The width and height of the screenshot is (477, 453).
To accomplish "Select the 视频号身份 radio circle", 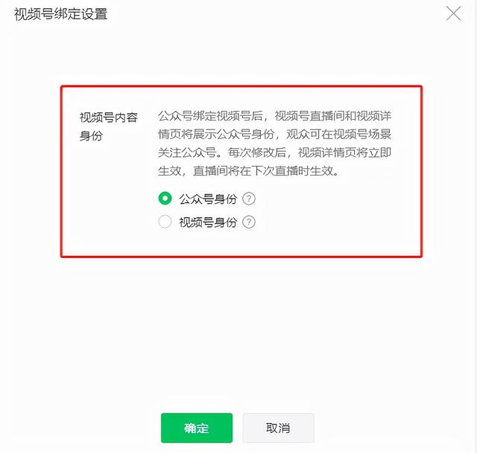I will [x=165, y=222].
